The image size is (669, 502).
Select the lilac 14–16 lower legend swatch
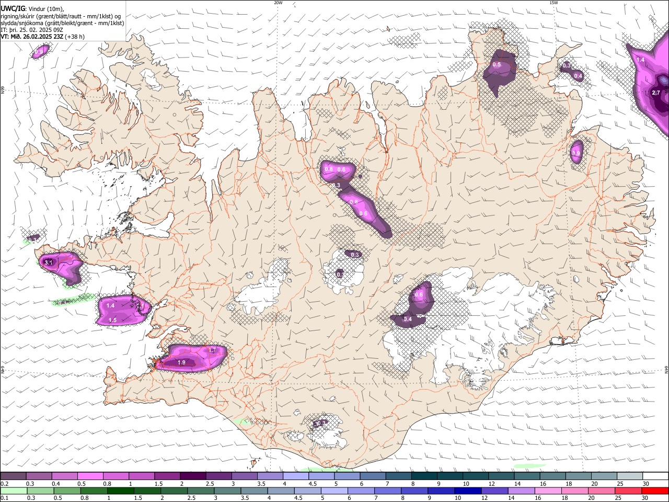[x=521, y=490]
